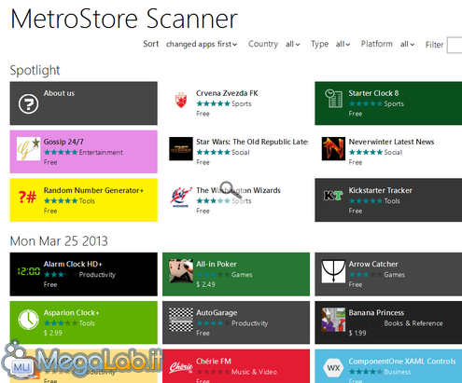Click the Washington Wizards logo icon
This screenshot has width=462, height=383.
(x=181, y=198)
